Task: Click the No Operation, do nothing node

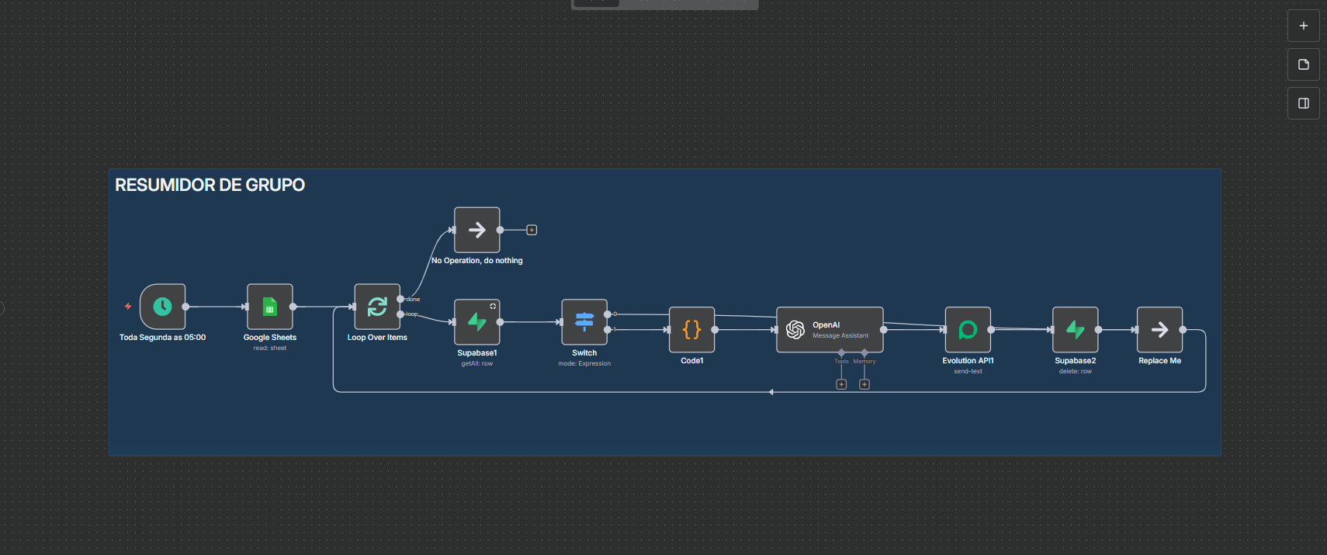Action: point(476,230)
